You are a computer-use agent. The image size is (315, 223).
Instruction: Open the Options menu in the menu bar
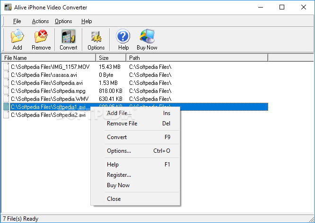pyautogui.click(x=63, y=21)
